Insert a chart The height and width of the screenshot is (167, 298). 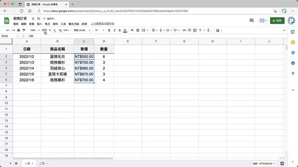[x=195, y=30]
